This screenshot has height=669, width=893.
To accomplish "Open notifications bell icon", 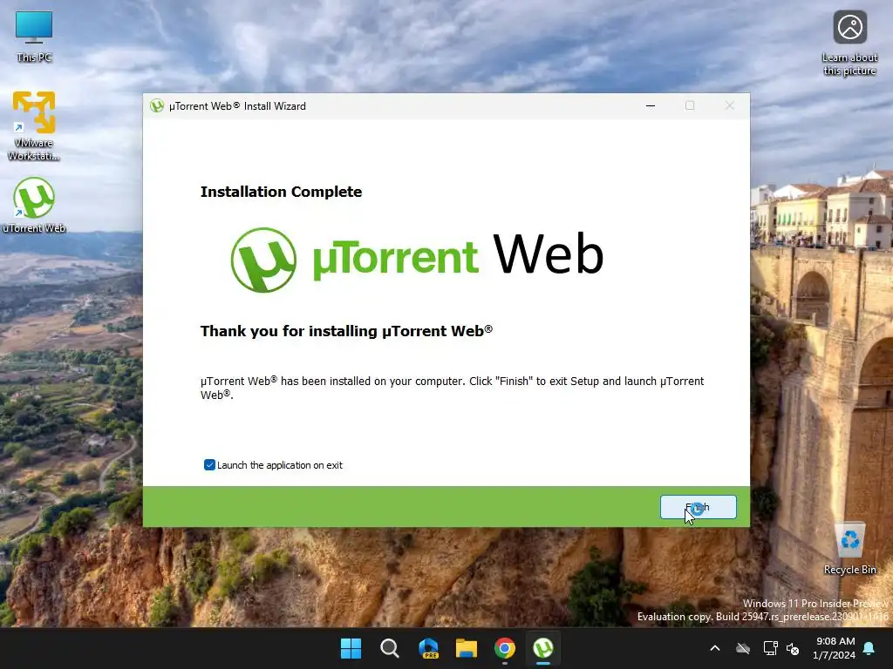I will coord(869,648).
